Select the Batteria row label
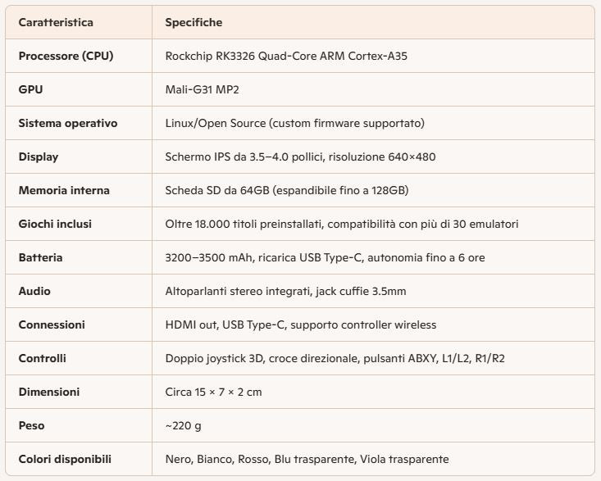Image resolution: width=601 pixels, height=481 pixels. (x=40, y=257)
